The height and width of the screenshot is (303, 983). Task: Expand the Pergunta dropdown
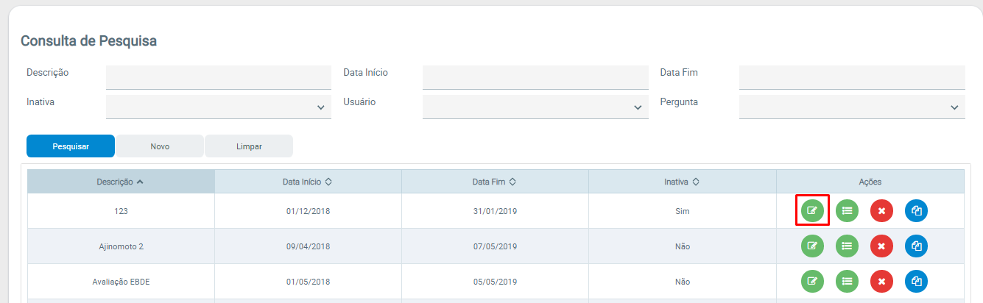coord(852,107)
